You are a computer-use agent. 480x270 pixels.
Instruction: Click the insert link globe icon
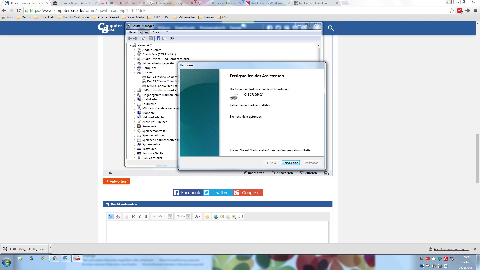[215, 217]
